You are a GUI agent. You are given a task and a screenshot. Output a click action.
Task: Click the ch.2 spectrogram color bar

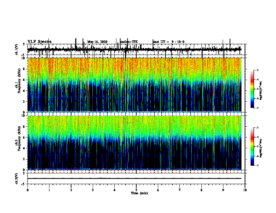[252, 147]
